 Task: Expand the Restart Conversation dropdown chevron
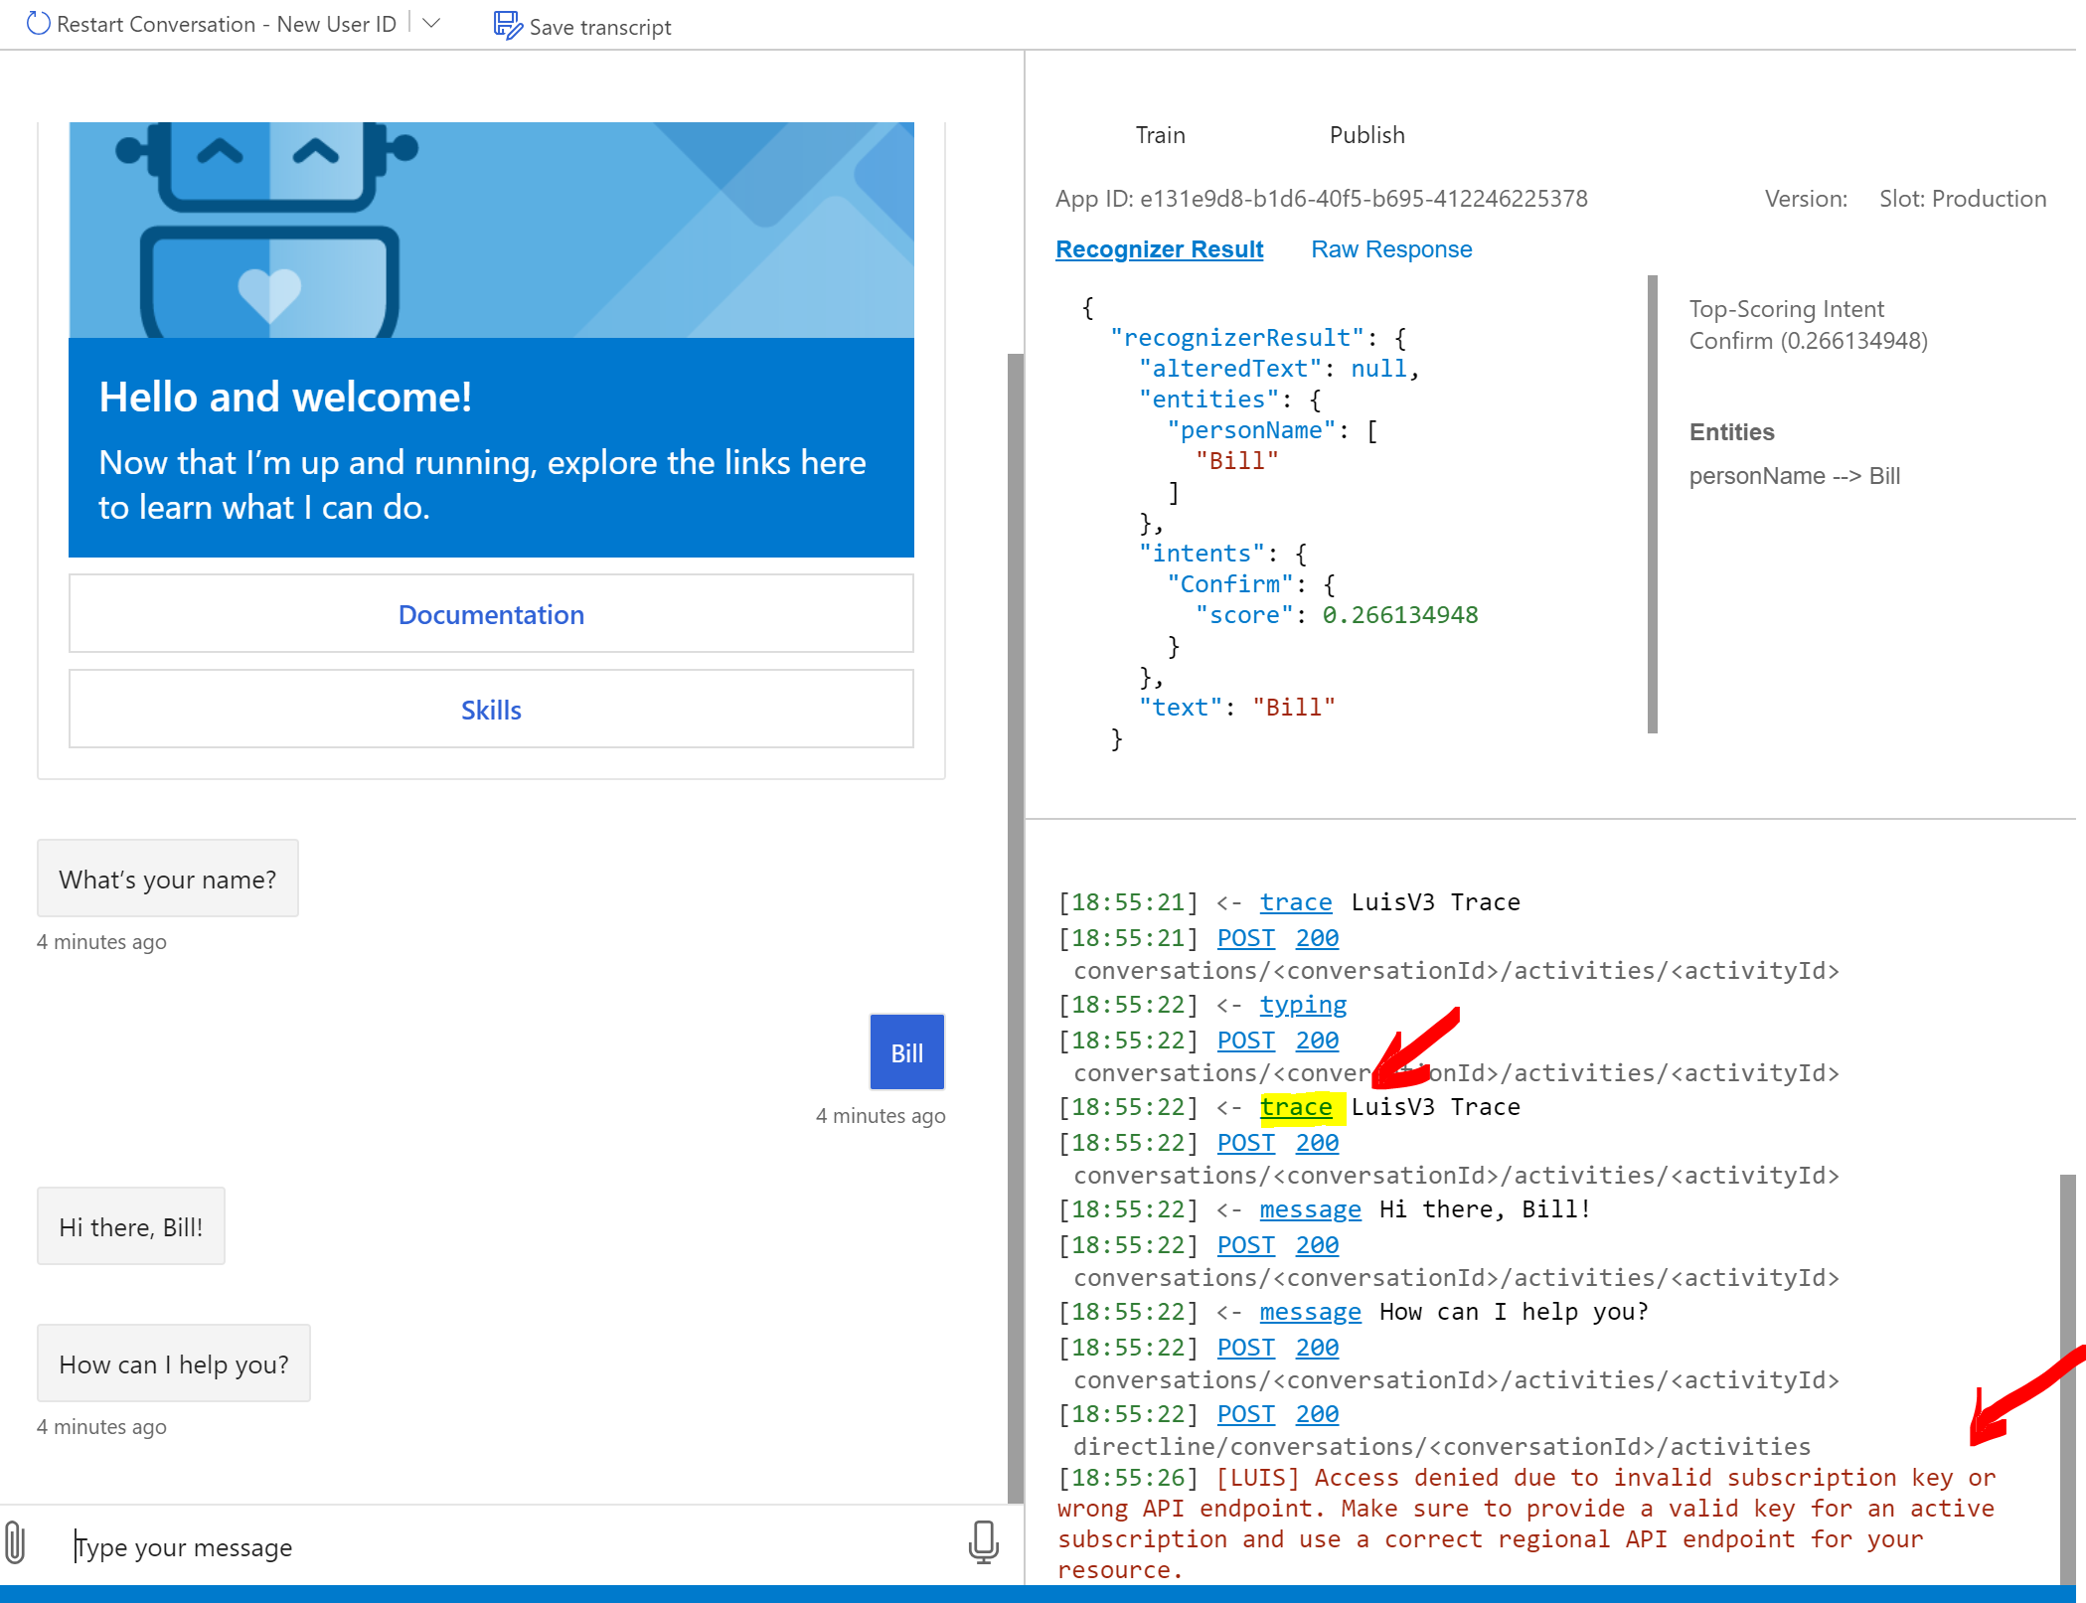point(430,23)
